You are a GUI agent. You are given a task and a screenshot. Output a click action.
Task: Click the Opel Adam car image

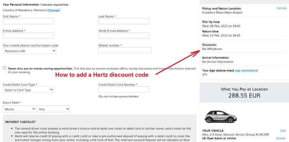tap(220, 117)
